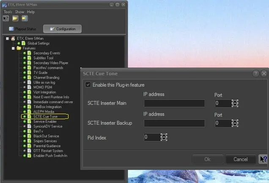Toggle status dot beside MOMO PGM
Viewport: 269px width, 183px height.
tap(25, 87)
